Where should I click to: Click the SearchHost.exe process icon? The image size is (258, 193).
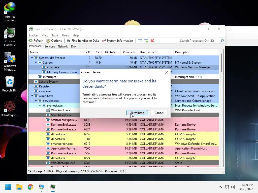(x=48, y=115)
